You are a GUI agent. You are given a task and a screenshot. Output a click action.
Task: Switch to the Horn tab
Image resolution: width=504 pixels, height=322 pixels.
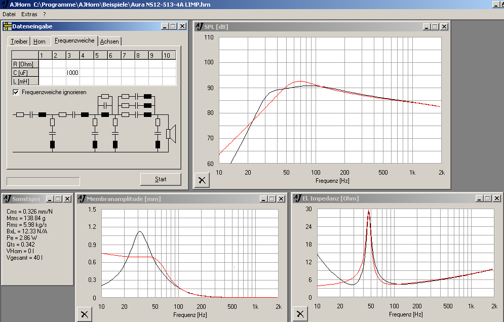pyautogui.click(x=40, y=42)
